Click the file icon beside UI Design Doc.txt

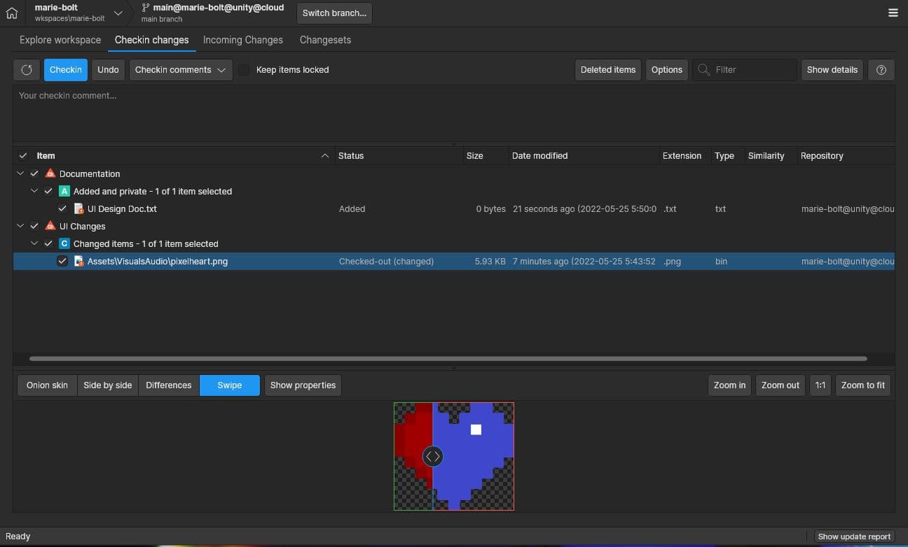[78, 208]
